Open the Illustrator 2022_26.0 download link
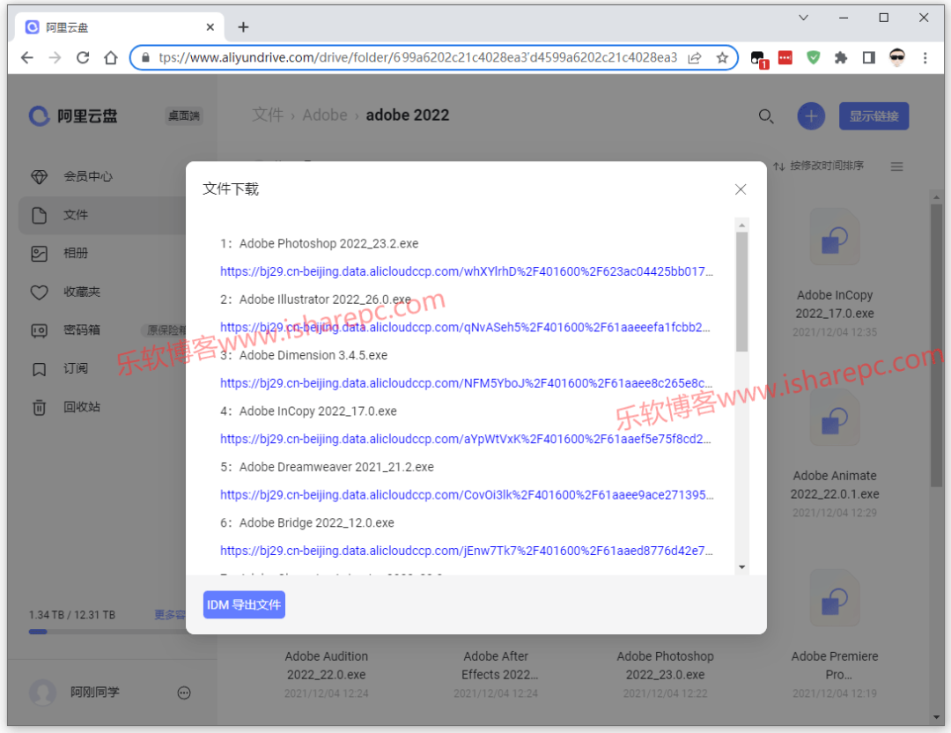This screenshot has height=733, width=951. point(465,327)
